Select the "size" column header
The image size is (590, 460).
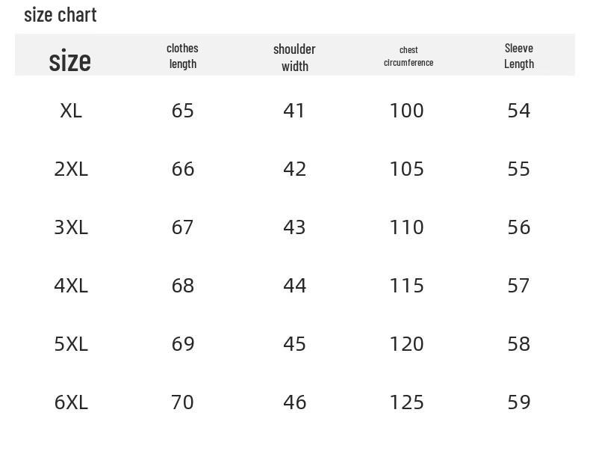pyautogui.click(x=70, y=61)
